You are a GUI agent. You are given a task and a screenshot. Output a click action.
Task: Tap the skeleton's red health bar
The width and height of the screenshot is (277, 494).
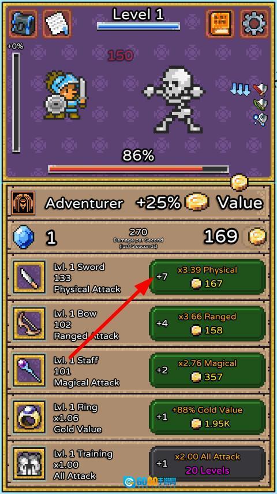click(138, 169)
